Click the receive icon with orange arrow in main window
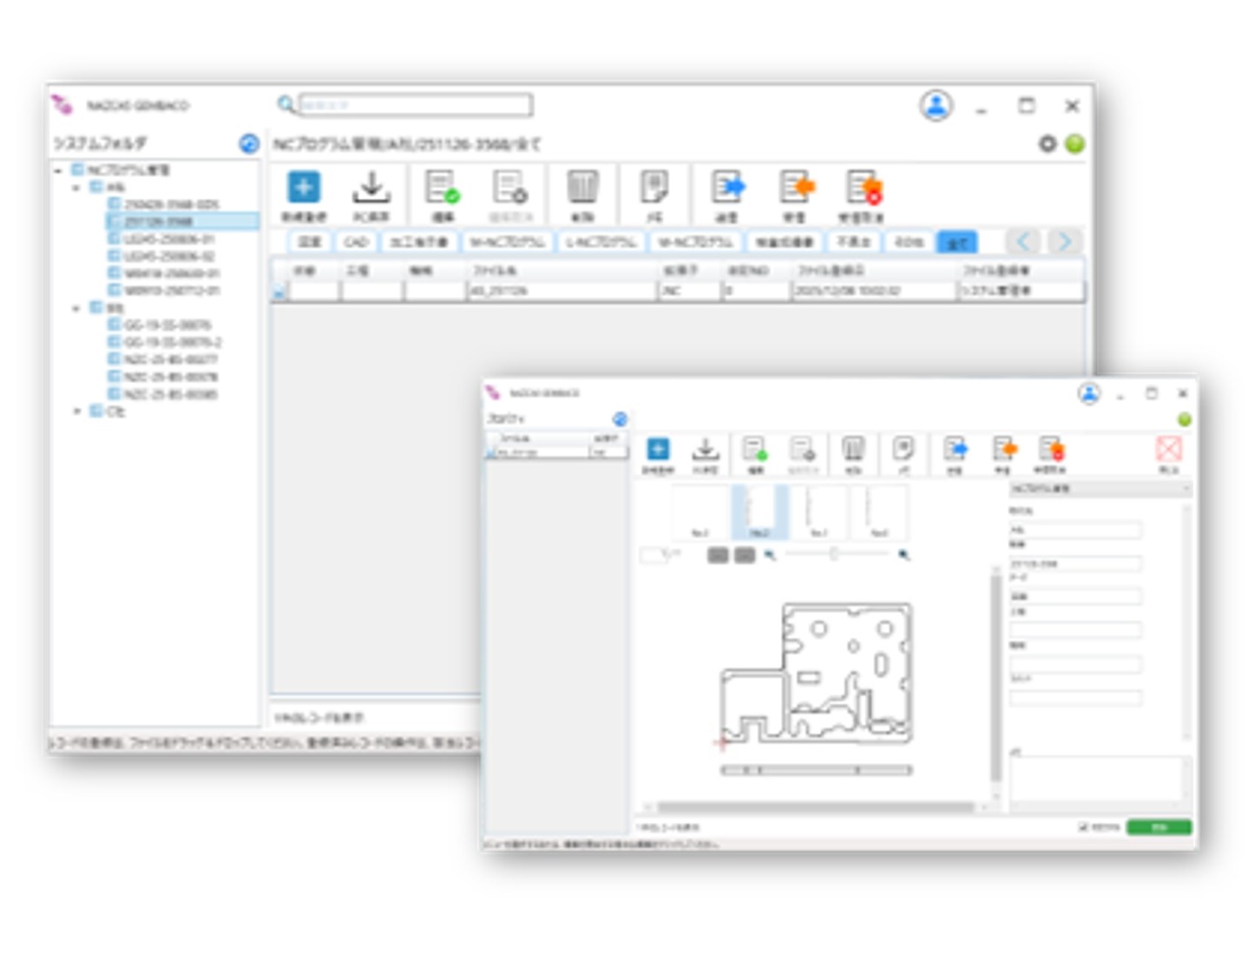This screenshot has height=954, width=1255. pos(796,188)
